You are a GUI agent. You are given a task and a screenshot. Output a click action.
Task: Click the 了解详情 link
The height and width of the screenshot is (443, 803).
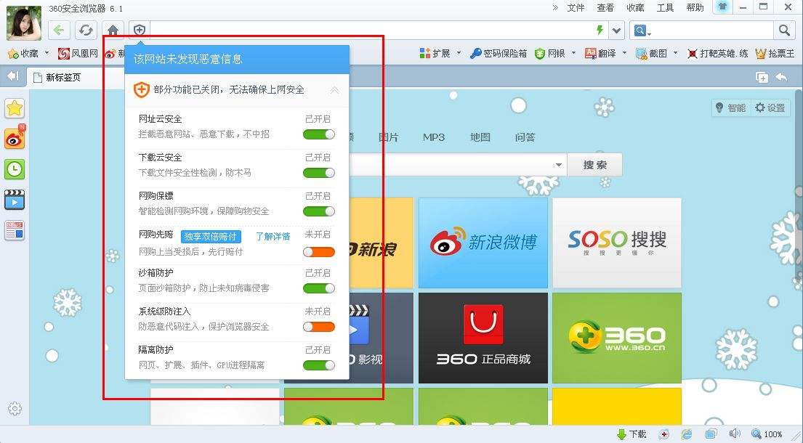point(273,236)
